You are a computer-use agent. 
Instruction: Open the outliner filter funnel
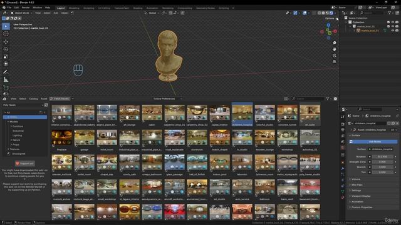tap(389, 12)
